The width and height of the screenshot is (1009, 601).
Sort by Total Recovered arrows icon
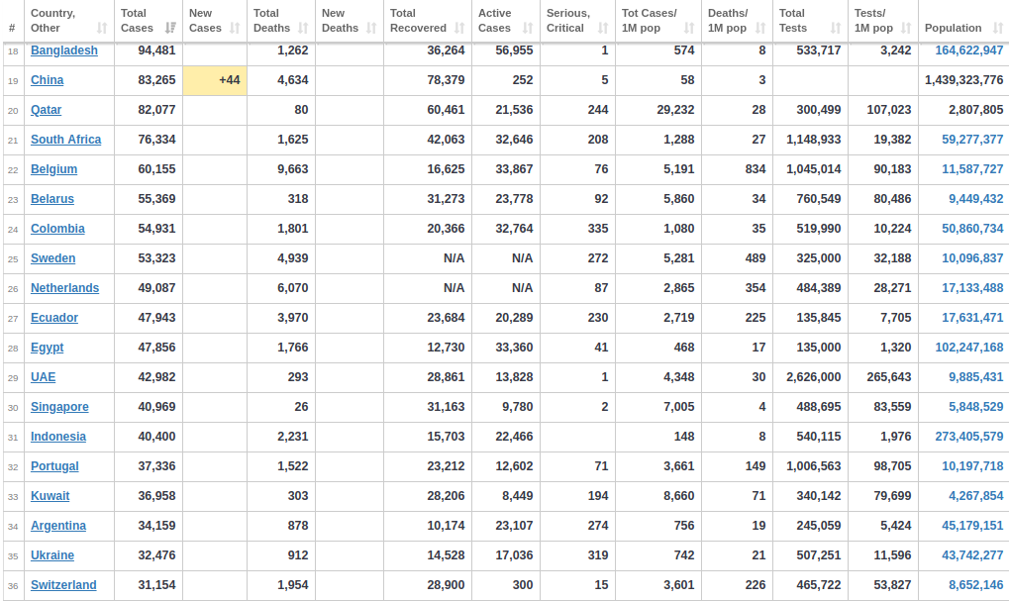click(459, 29)
